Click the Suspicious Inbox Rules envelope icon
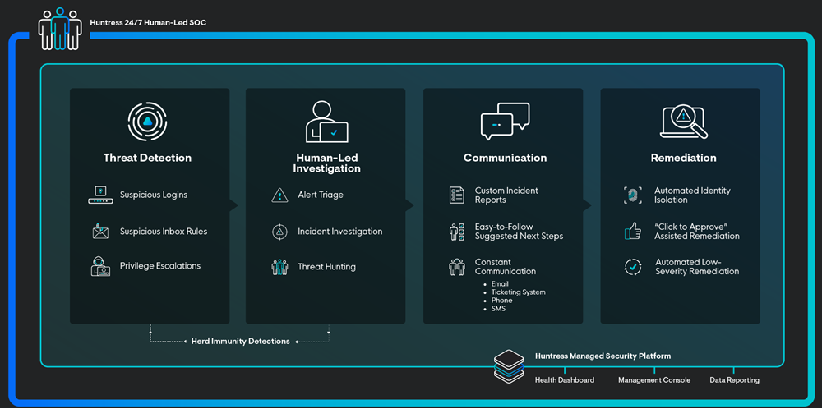 click(100, 231)
